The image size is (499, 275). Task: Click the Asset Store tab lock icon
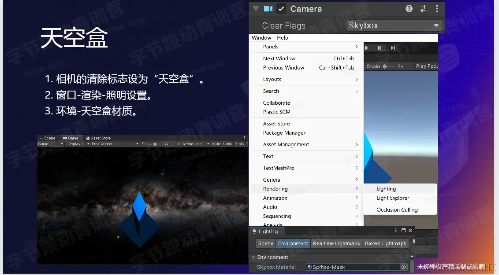pyautogui.click(x=87, y=138)
